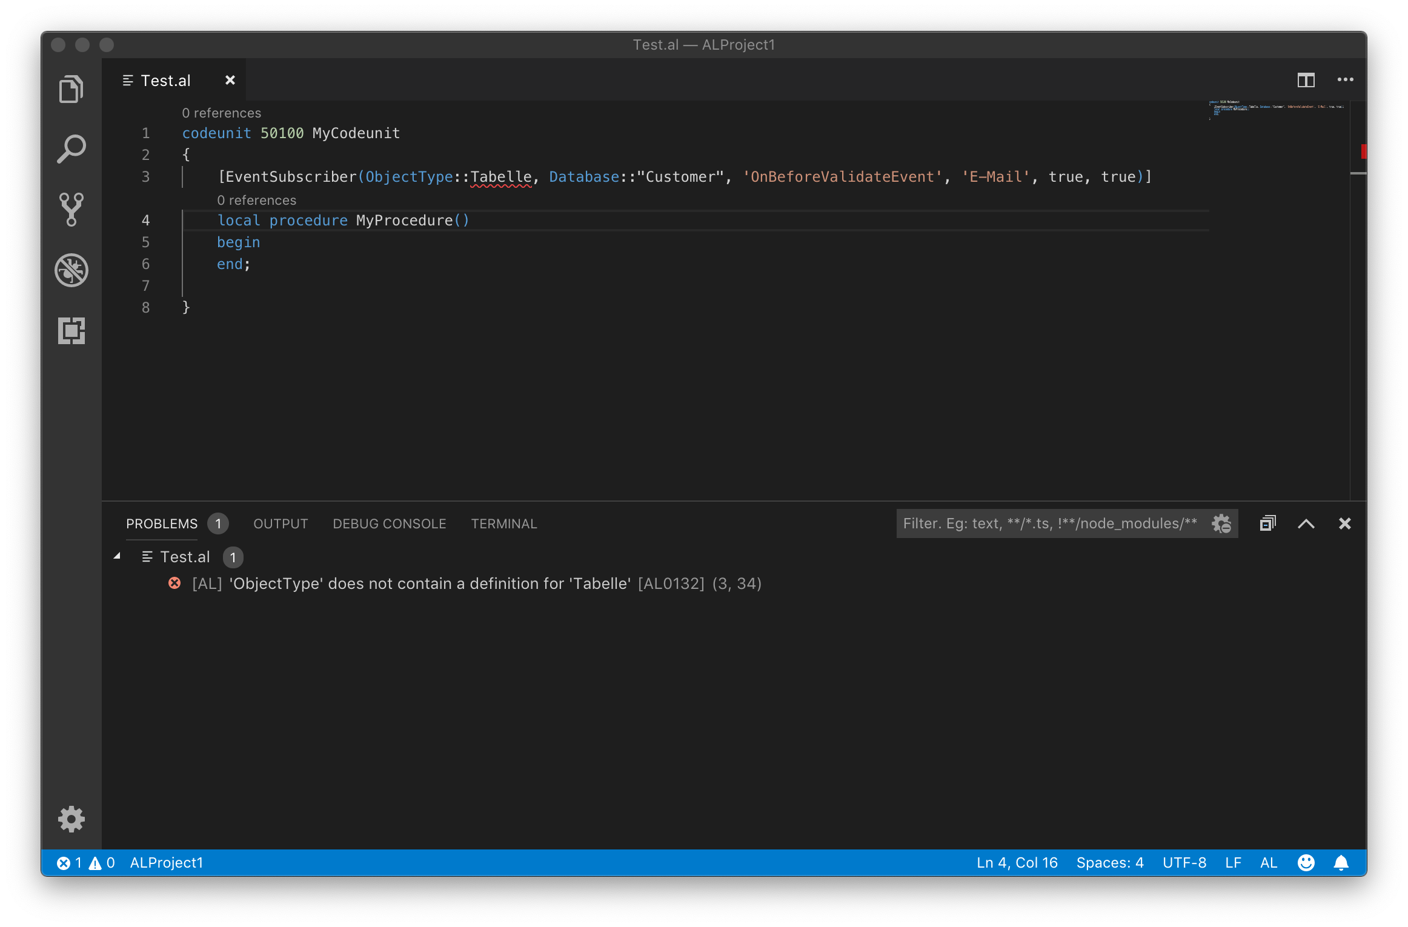Viewport: 1408px width, 927px height.
Task: Switch to the TERMINAL tab
Action: [x=503, y=523]
